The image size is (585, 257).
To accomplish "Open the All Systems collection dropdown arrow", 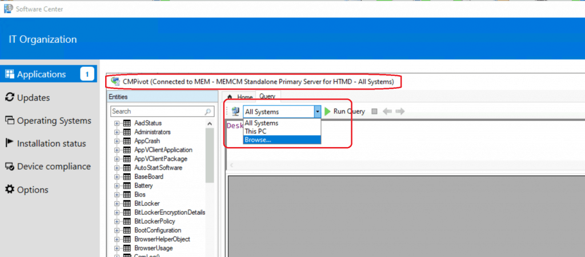I will tap(318, 111).
